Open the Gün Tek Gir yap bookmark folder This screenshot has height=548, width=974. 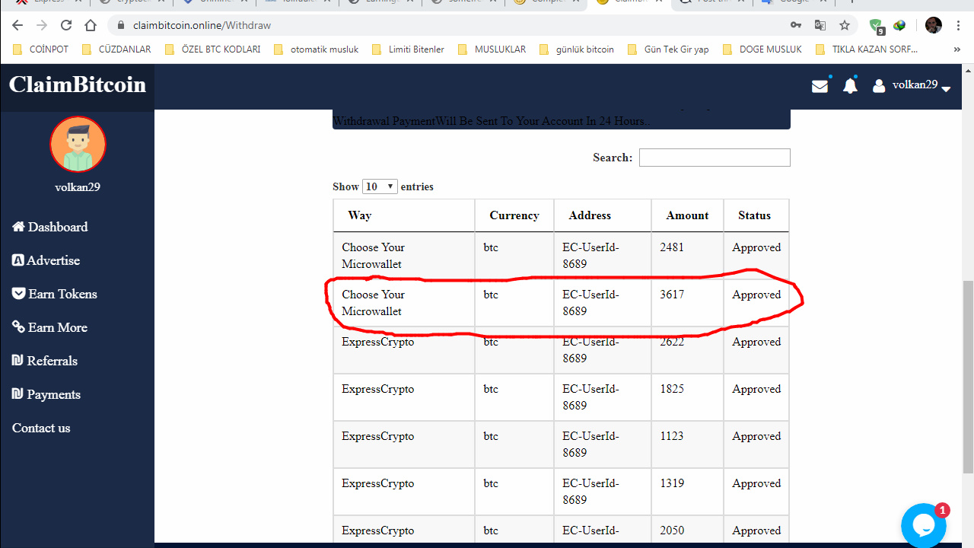coord(668,49)
